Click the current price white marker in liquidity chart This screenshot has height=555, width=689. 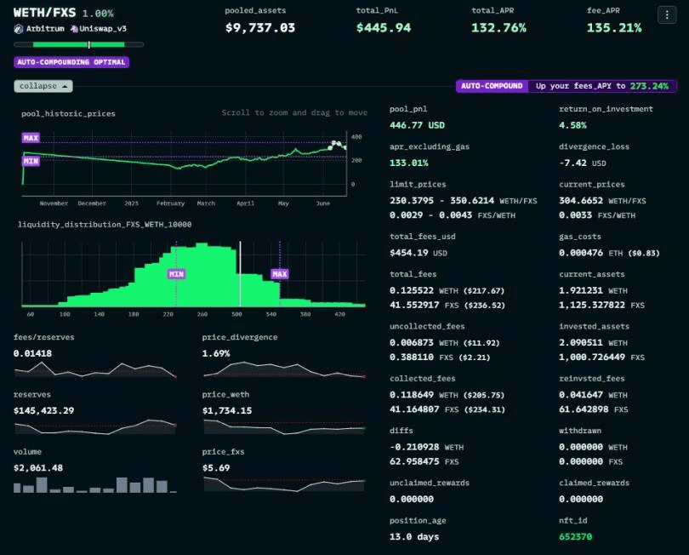240,273
